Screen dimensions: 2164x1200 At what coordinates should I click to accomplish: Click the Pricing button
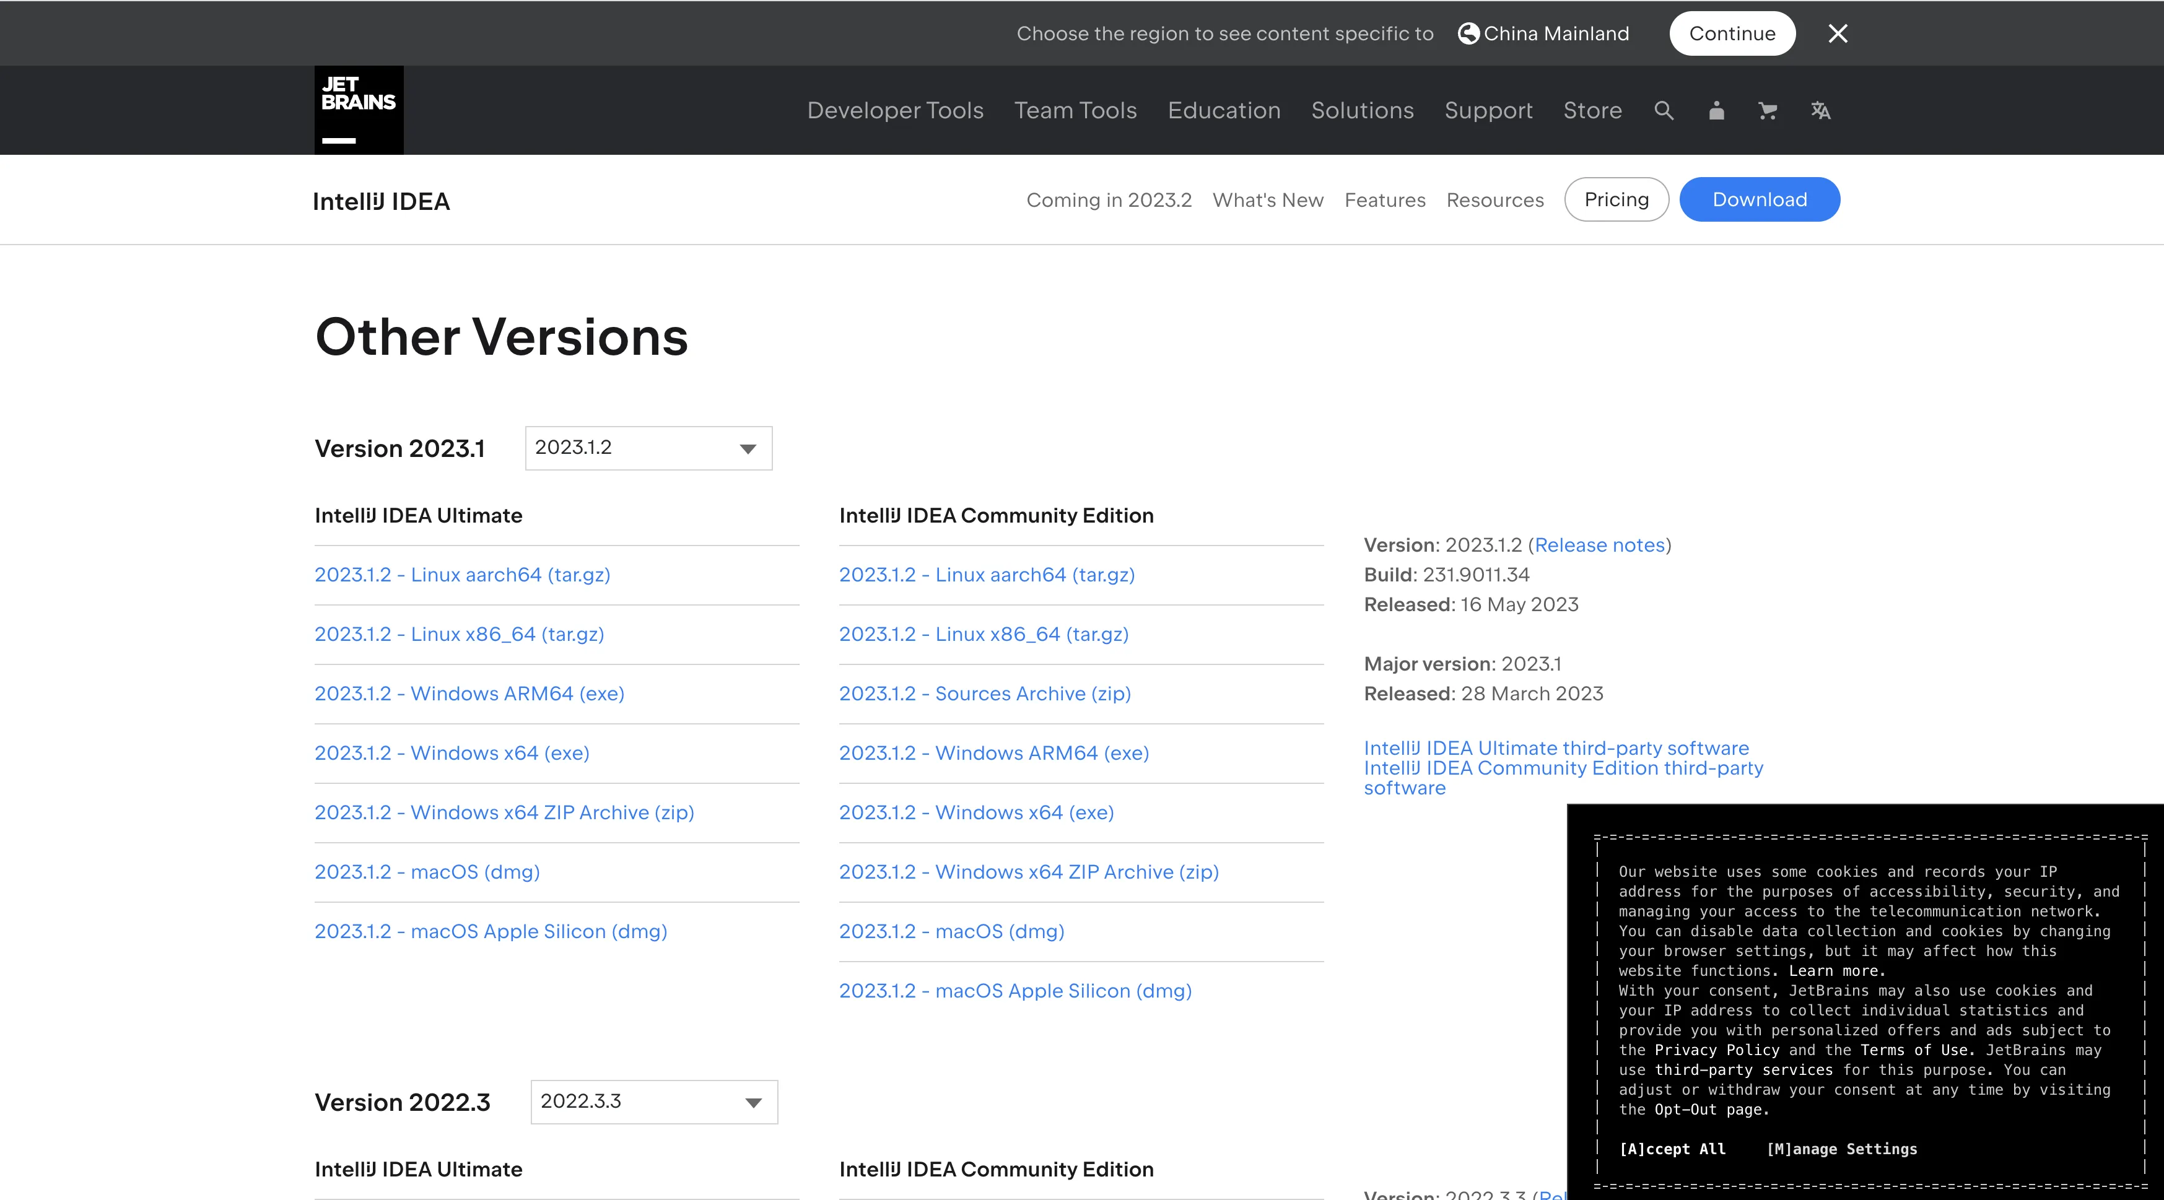[x=1615, y=200]
